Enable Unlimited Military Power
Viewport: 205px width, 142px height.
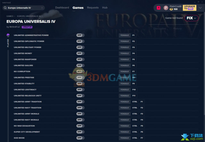[80, 47]
